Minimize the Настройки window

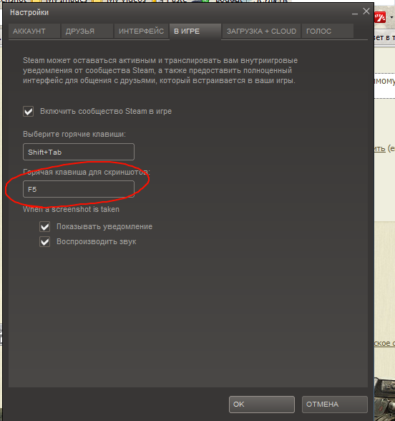click(355, 12)
